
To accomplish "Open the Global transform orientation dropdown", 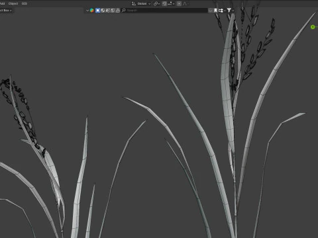I will click(x=141, y=4).
